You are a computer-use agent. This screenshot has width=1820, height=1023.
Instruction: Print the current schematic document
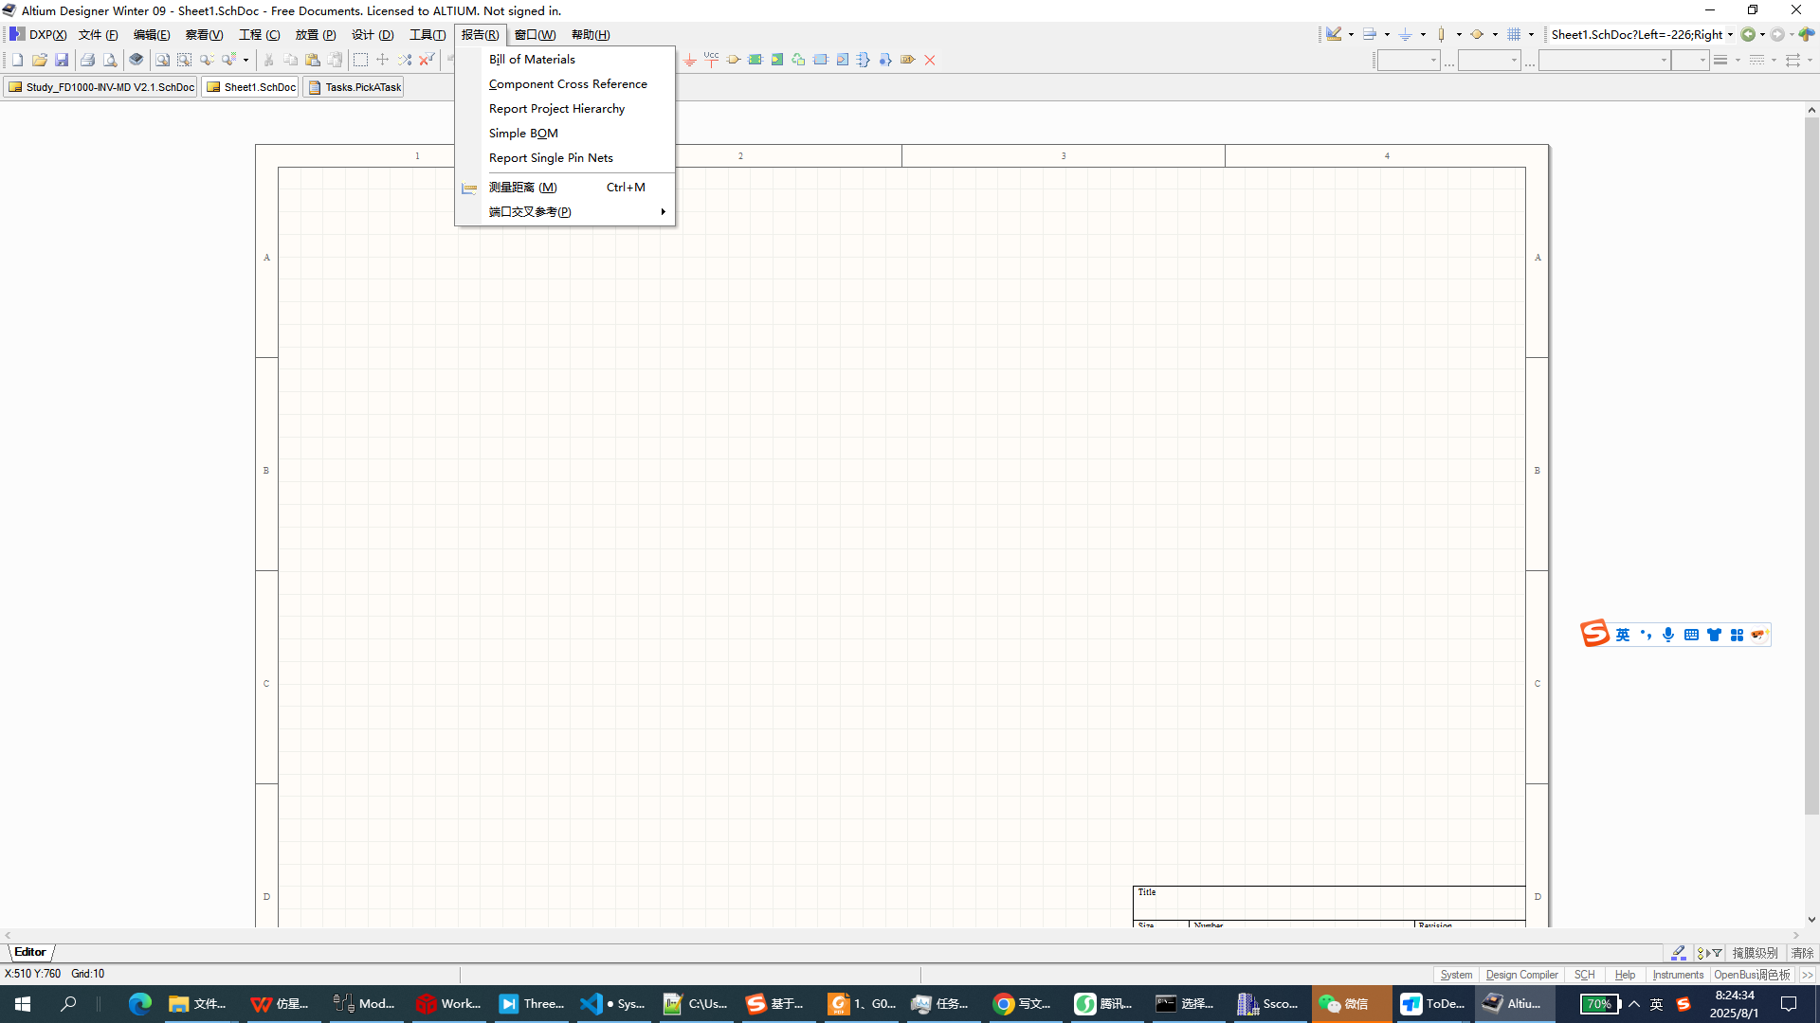pyautogui.click(x=87, y=60)
